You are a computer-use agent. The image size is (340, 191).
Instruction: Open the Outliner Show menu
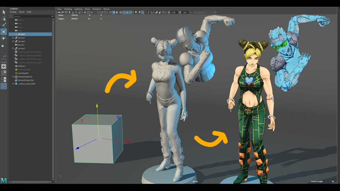(22, 12)
